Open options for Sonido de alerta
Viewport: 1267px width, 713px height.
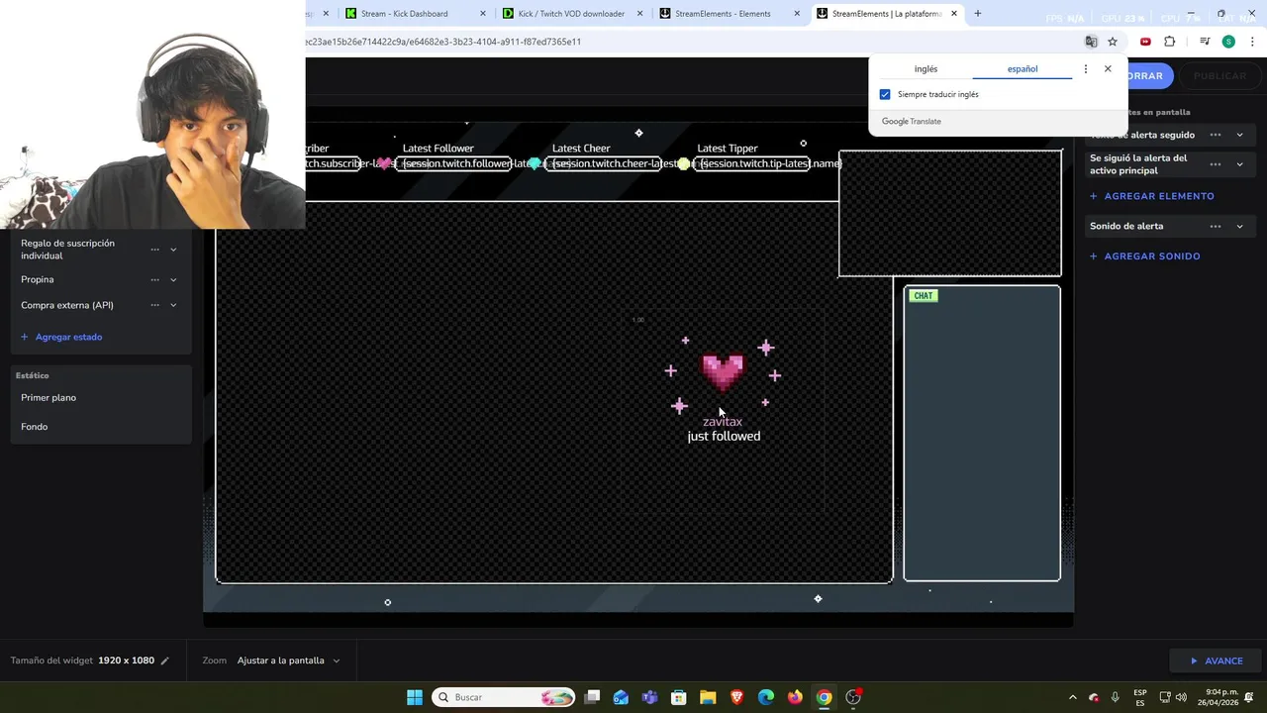point(1216,226)
